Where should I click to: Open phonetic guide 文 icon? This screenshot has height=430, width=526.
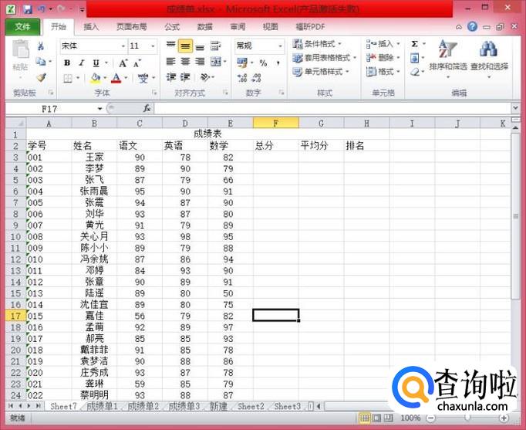(x=143, y=79)
